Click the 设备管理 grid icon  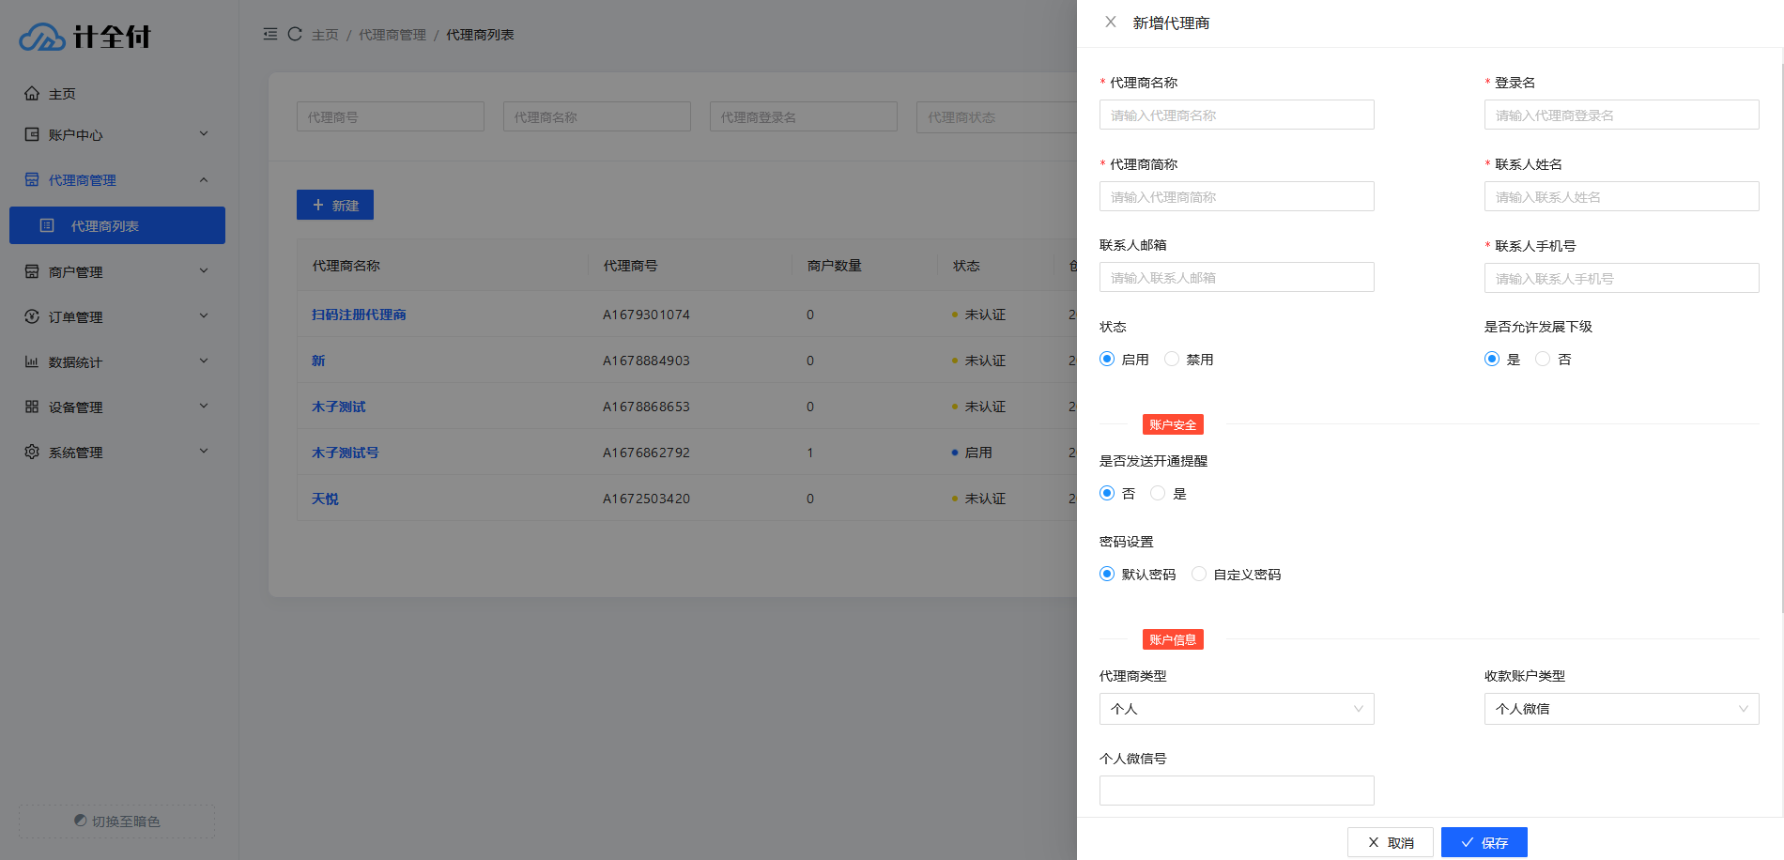(x=32, y=407)
